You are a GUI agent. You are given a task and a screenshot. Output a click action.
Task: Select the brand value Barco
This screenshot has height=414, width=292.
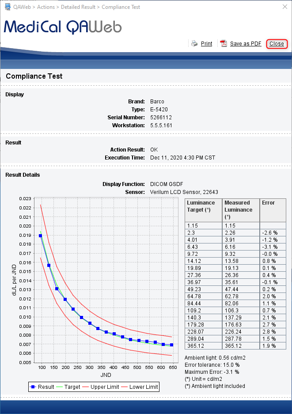[157, 102]
